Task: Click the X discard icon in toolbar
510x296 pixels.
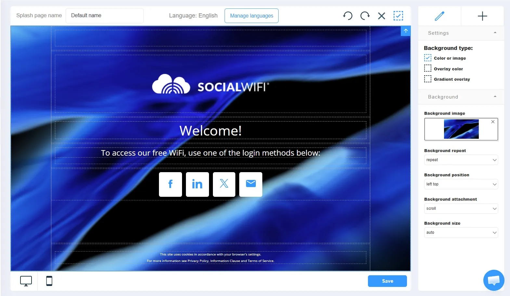Action: pyautogui.click(x=382, y=16)
